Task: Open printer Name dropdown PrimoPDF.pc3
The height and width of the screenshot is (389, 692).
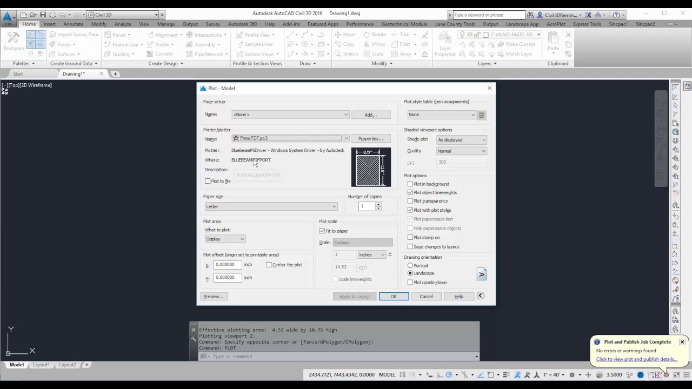Action: click(290, 138)
